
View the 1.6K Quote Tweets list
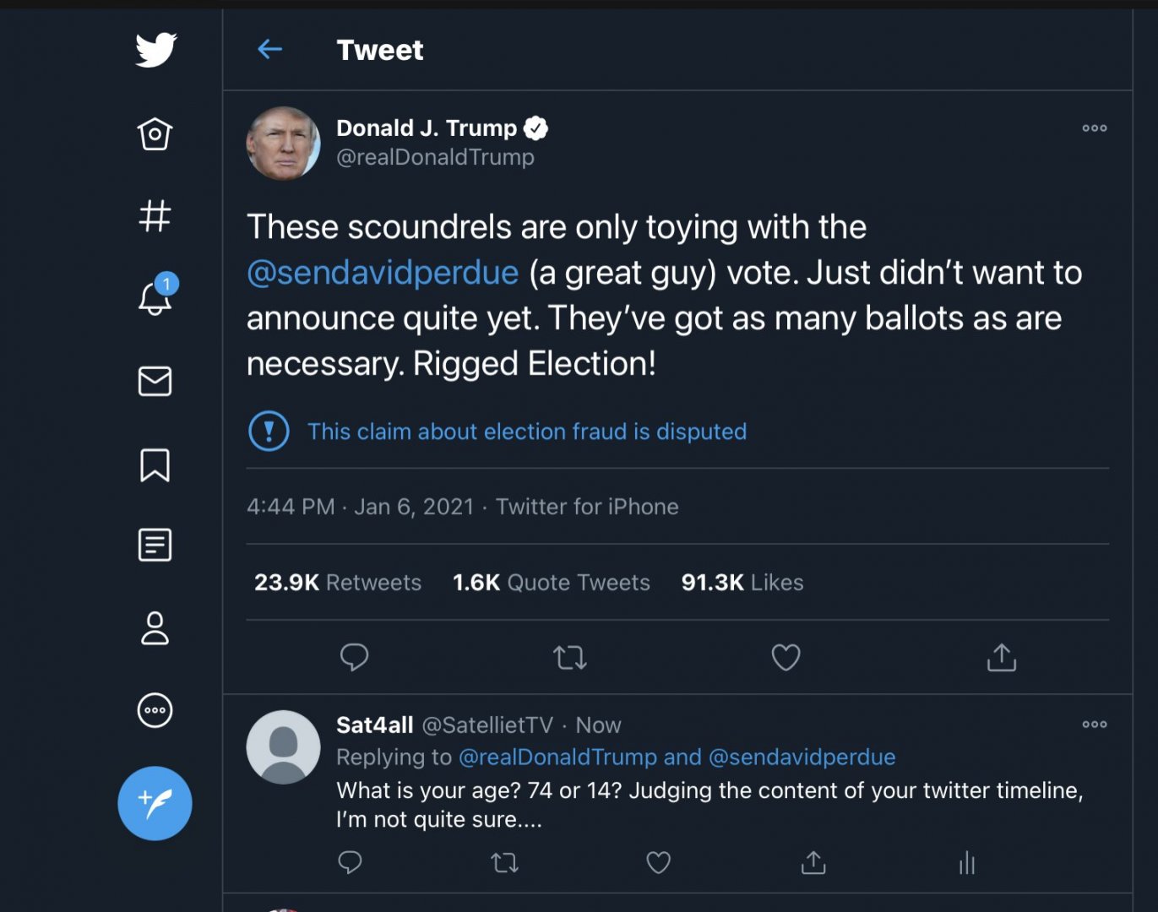click(x=552, y=583)
